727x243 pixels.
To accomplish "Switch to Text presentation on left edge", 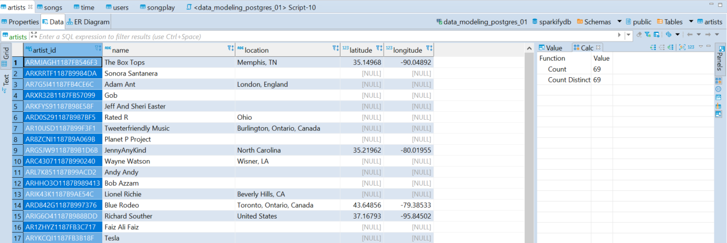I will coord(5,83).
